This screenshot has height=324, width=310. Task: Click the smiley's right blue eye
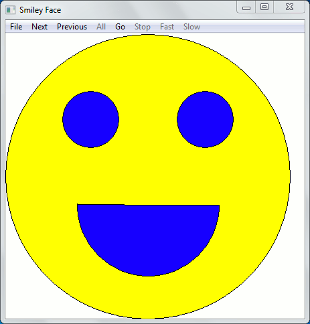tap(205, 119)
